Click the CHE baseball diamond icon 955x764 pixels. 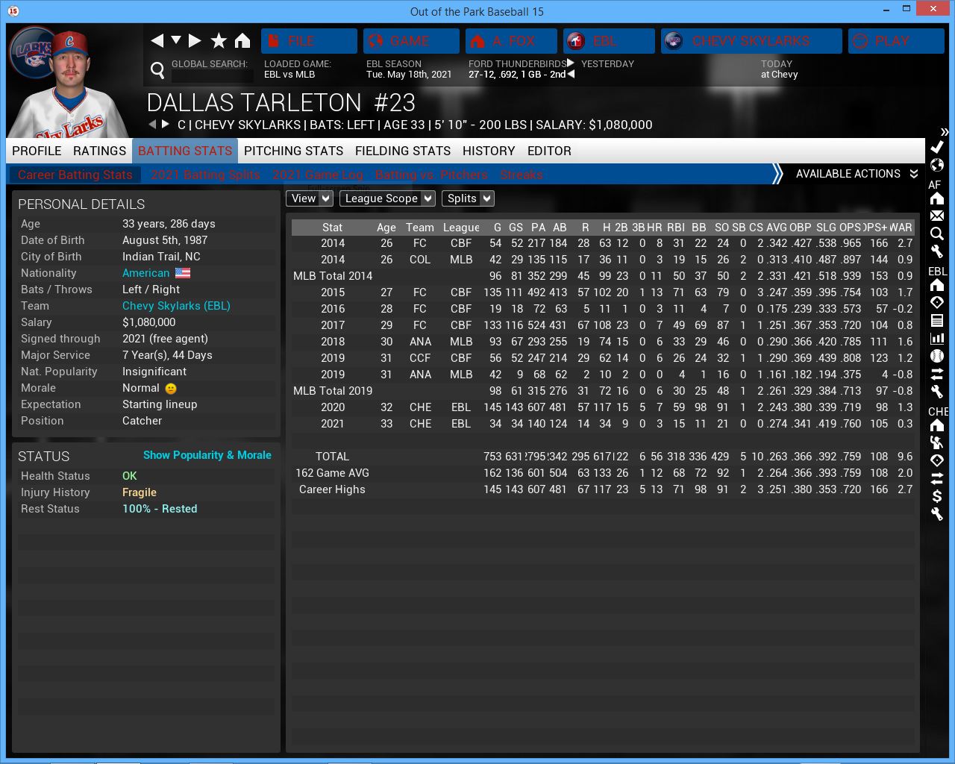pyautogui.click(x=937, y=460)
